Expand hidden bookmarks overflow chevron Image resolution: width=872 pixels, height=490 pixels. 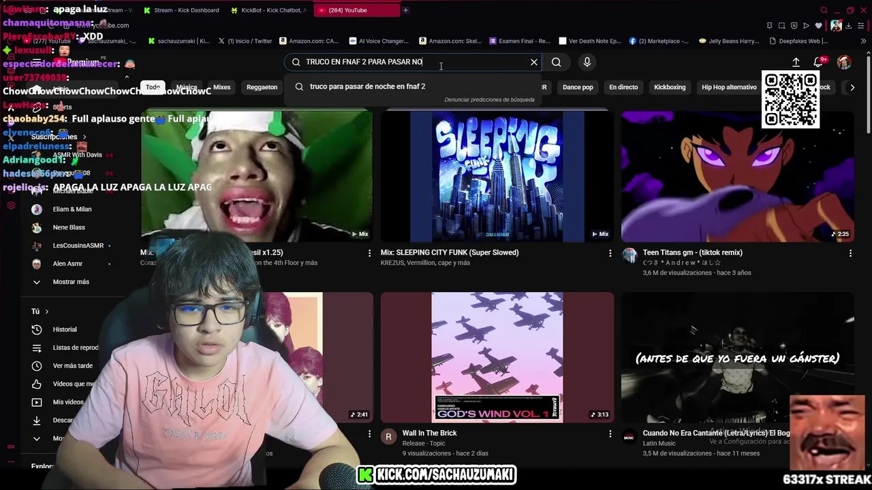[864, 41]
